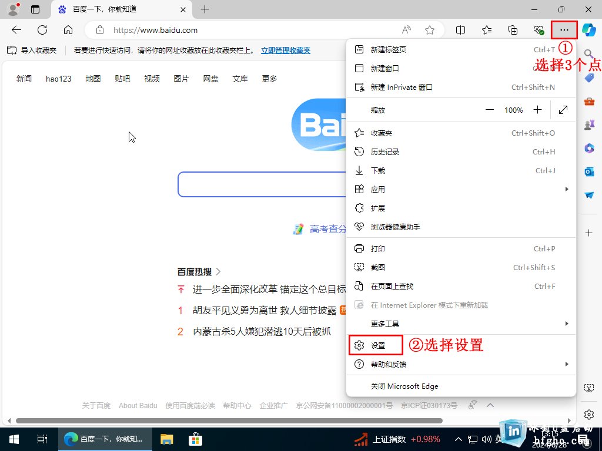The height and width of the screenshot is (451, 602).
Task: Open Microsoft Store from taskbar
Action: pos(195,439)
